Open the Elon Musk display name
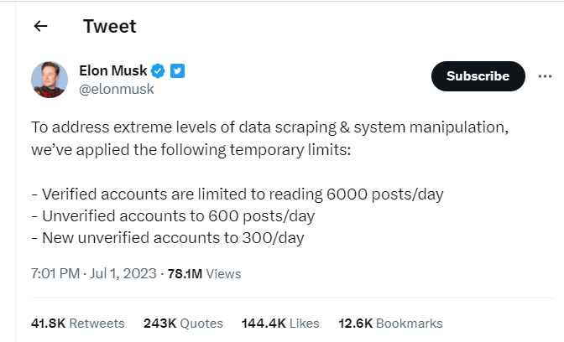Screen dimensions: 564x342 pos(113,70)
